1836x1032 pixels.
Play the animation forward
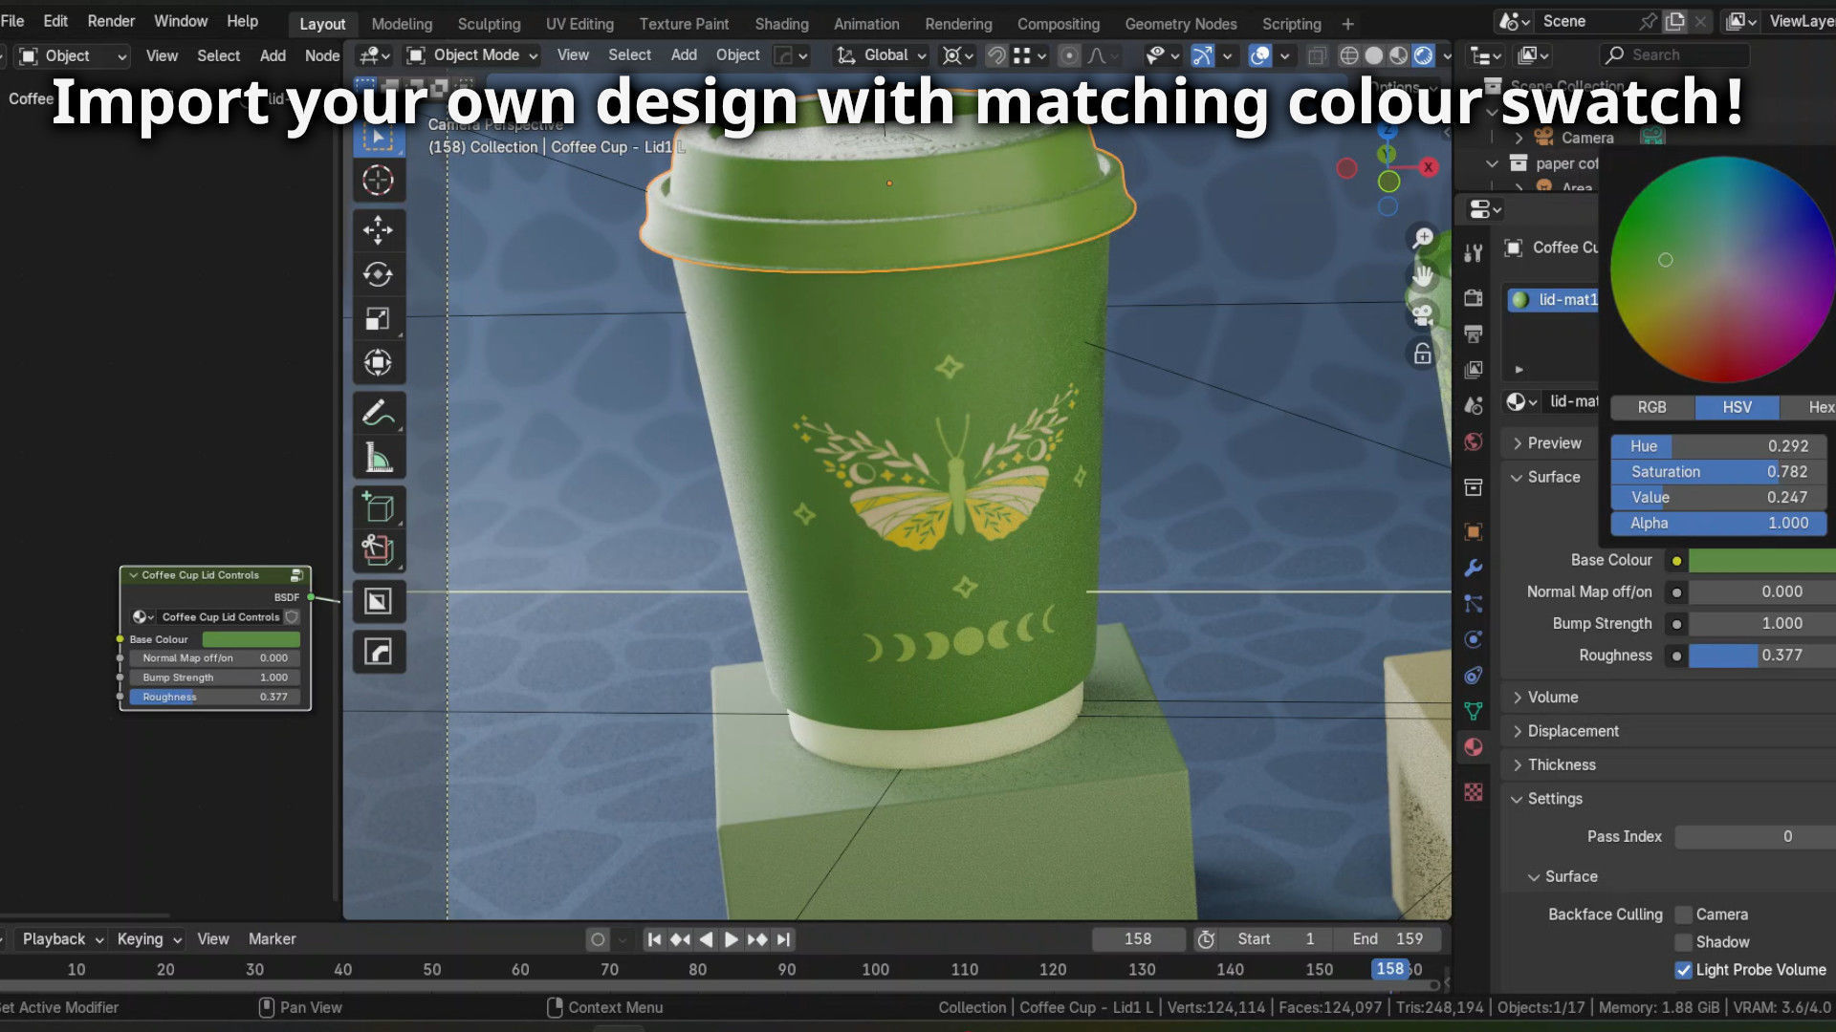[x=732, y=939]
